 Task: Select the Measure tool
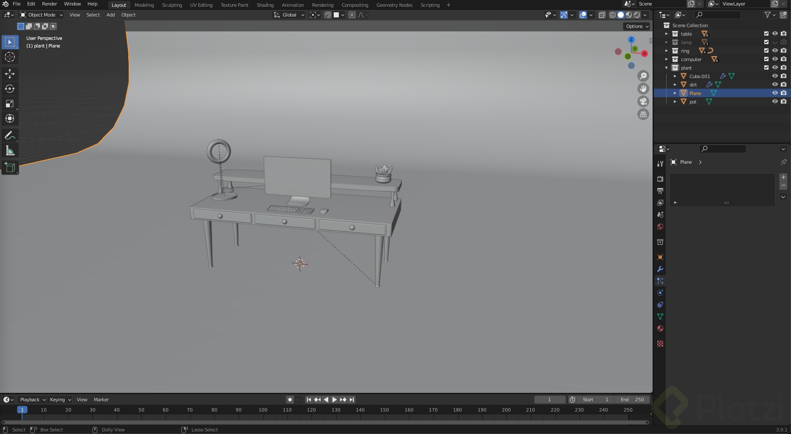(x=10, y=150)
